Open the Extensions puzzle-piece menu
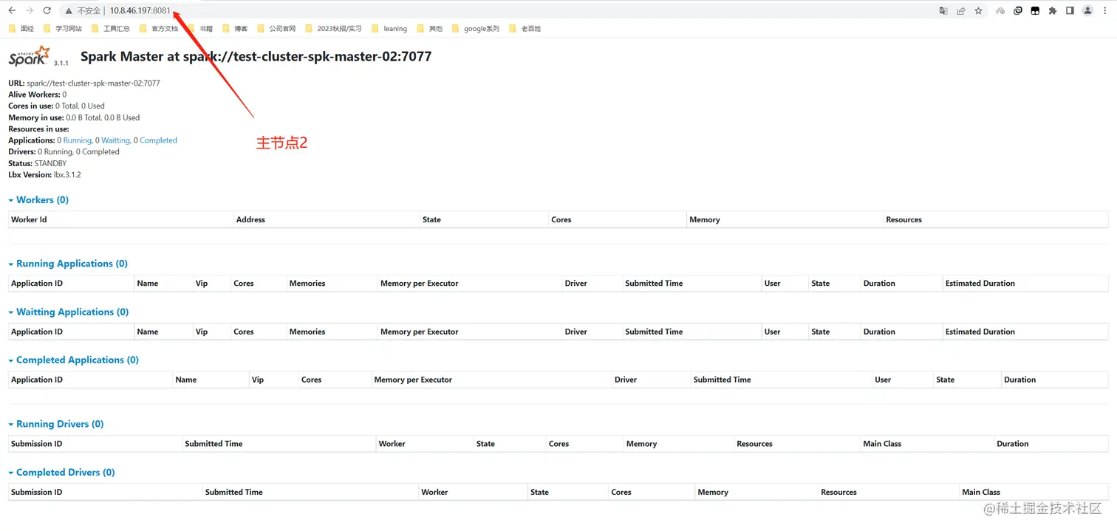The image size is (1117, 531). point(1053,11)
